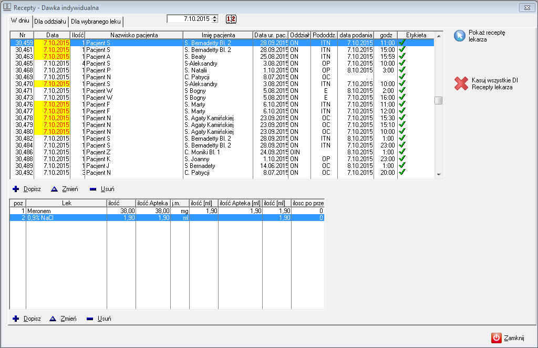Click Dopisz plus icon below the drug table
The width and height of the screenshot is (538, 348).
(x=15, y=319)
